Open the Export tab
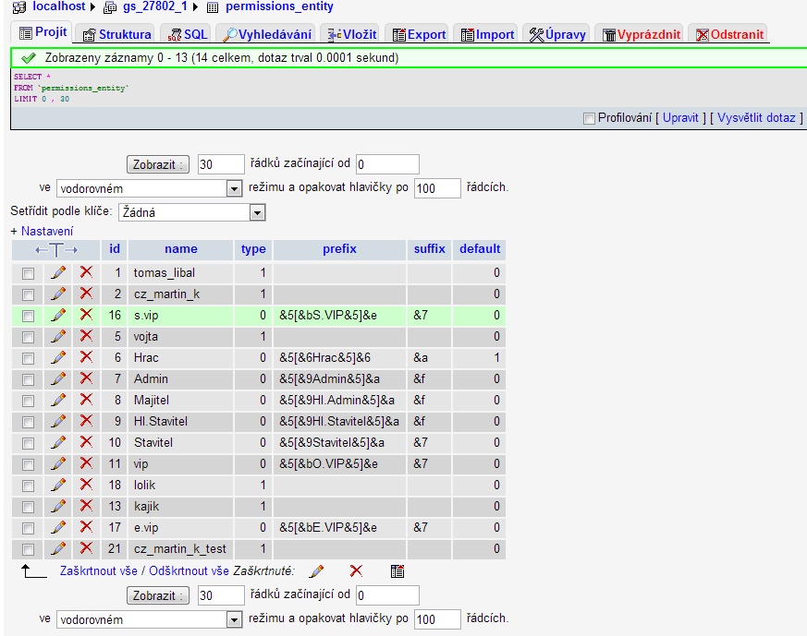The width and height of the screenshot is (807, 636). click(x=418, y=34)
